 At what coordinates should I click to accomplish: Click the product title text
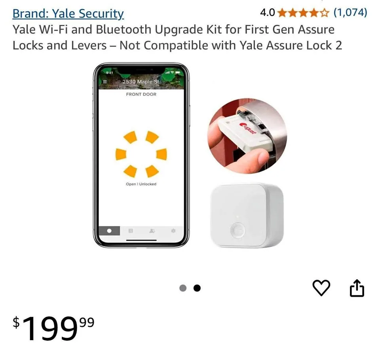177,37
